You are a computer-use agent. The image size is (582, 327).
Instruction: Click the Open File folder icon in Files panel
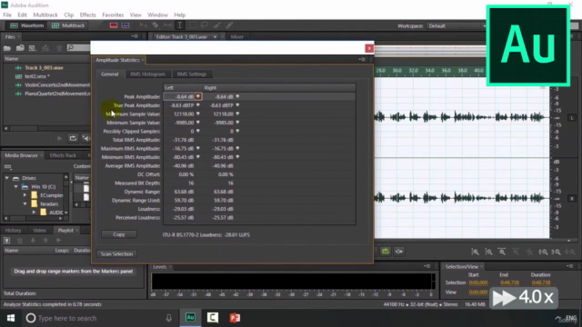click(x=7, y=48)
